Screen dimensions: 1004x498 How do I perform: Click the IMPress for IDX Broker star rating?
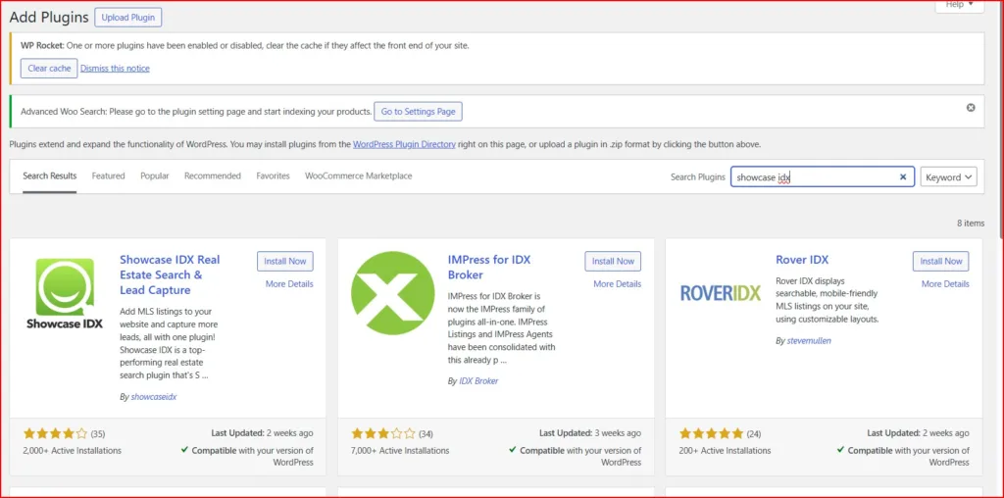pos(383,433)
